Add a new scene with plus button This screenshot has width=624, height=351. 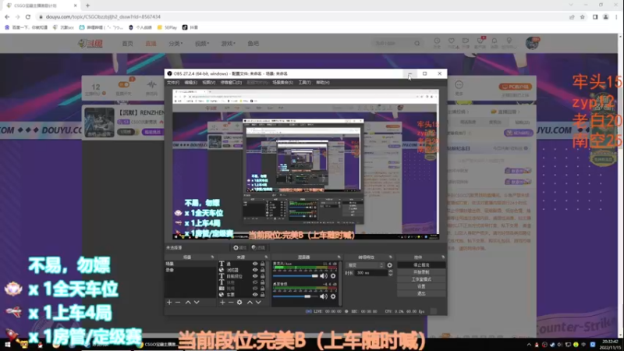[x=169, y=303]
